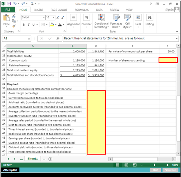Open Format as Table gallery
Viewport: 181px width, 177px height.
tap(116, 21)
